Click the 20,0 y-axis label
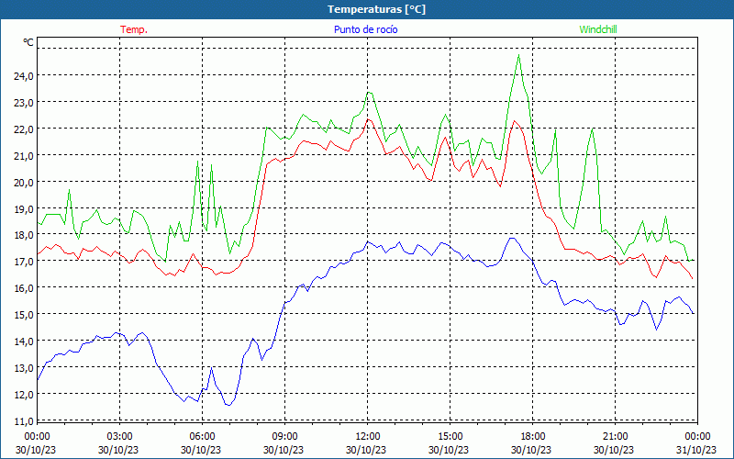This screenshot has height=459, width=734. [x=24, y=183]
